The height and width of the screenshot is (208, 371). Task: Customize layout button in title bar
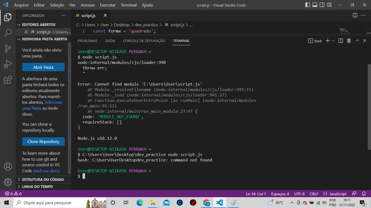click(329, 5)
